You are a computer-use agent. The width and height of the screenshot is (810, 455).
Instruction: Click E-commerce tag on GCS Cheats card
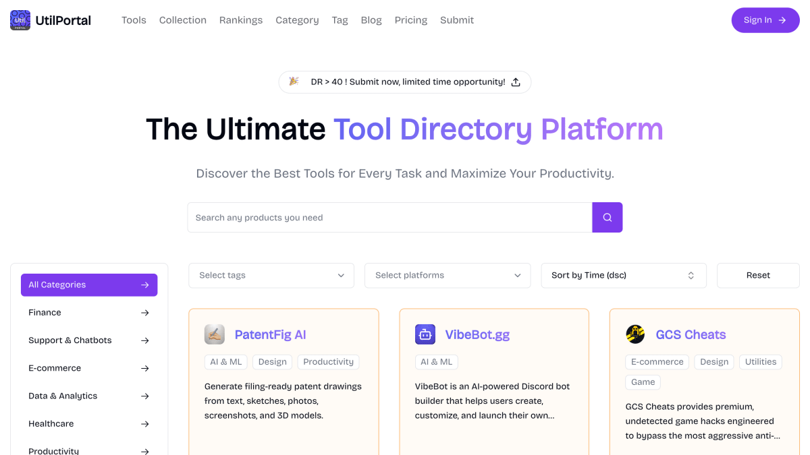coord(657,362)
